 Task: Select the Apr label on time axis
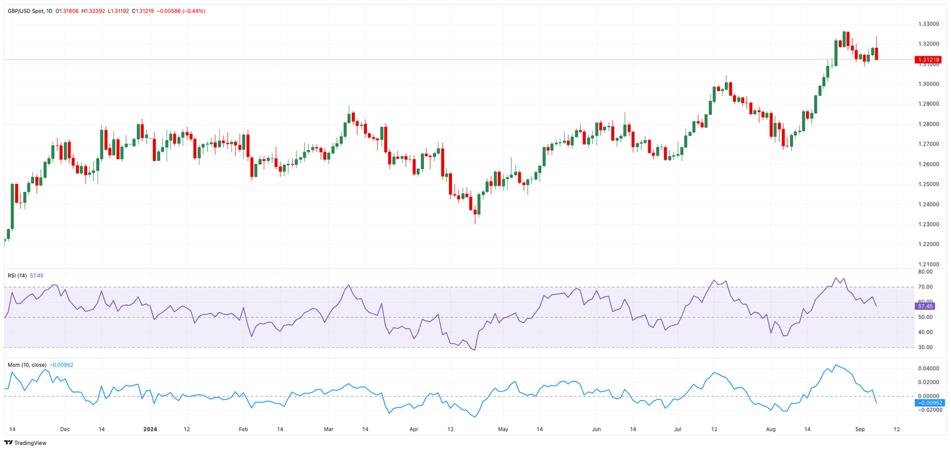coord(414,428)
